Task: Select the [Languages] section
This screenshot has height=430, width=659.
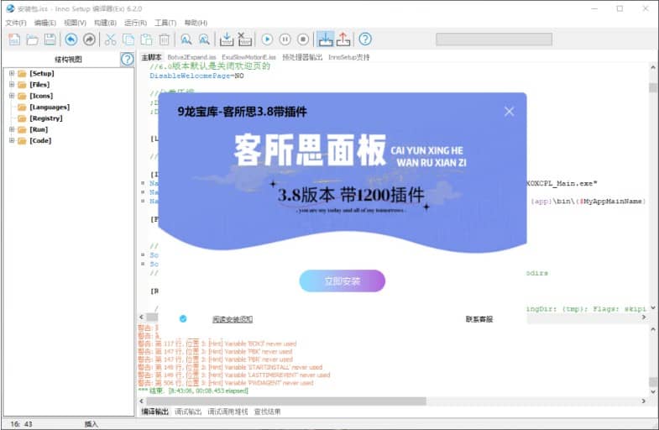Action: tap(50, 107)
